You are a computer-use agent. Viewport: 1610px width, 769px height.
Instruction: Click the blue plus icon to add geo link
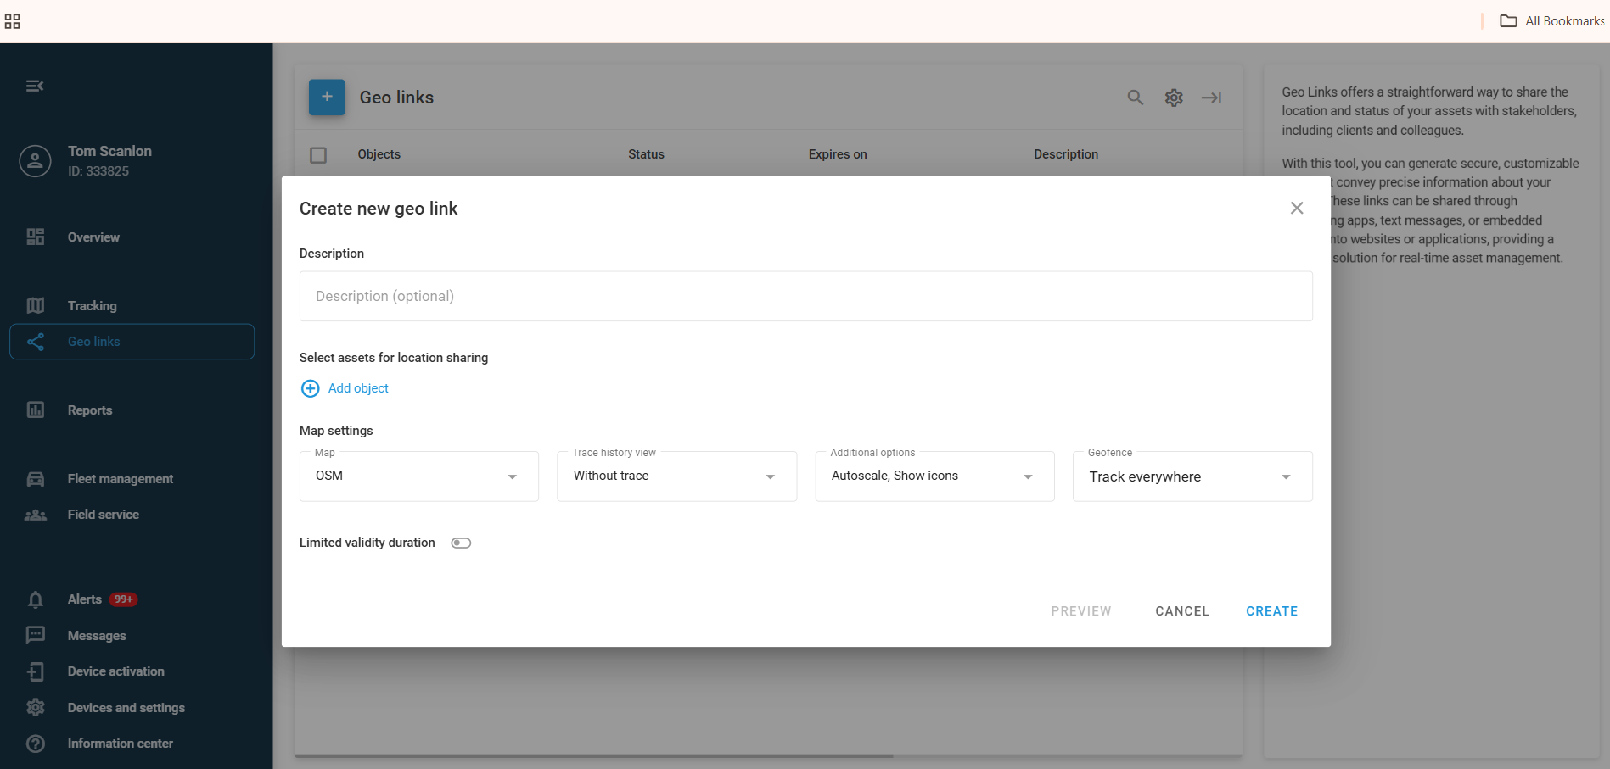click(327, 97)
